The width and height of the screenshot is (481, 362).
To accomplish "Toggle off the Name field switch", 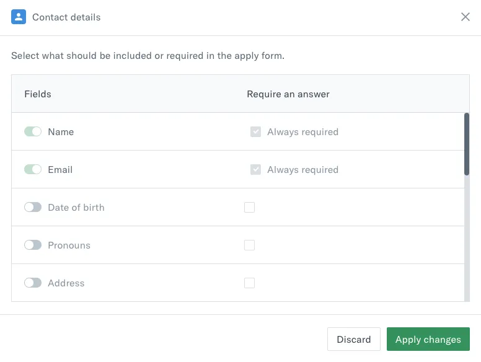I will pos(33,131).
